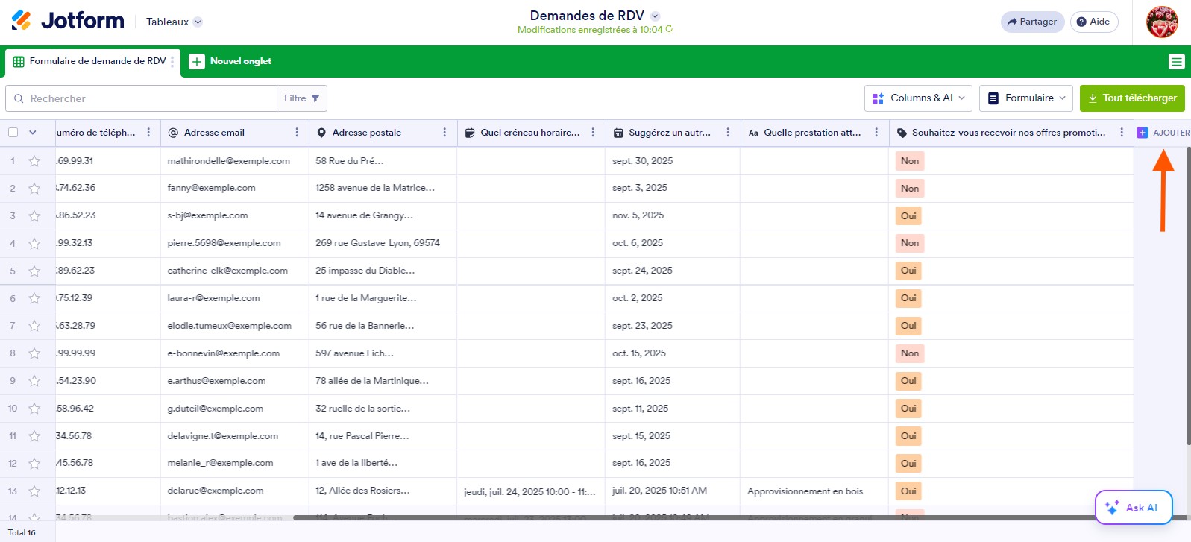1191x542 pixels.
Task: Star the first row entry
Action: coord(34,161)
